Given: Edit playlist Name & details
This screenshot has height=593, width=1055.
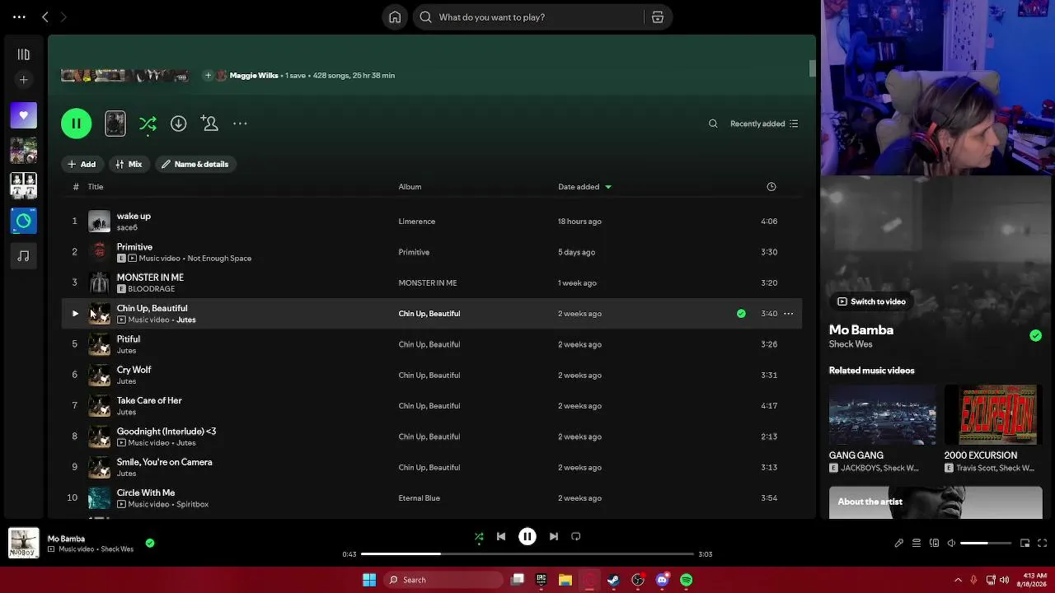Looking at the screenshot, I should pyautogui.click(x=195, y=164).
